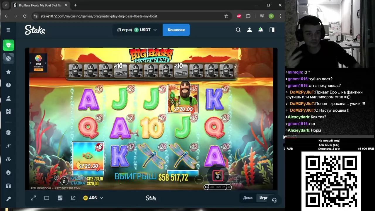Toggle the chat side panel icon
Screen dimensions: 375x211
[272, 30]
